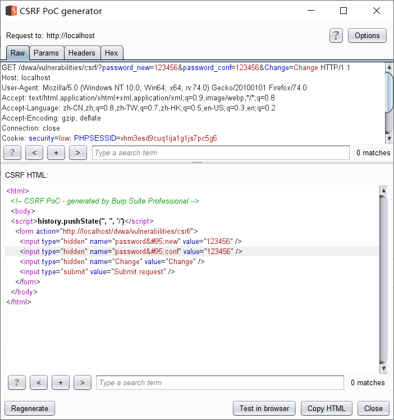
Task: Click the Regenerate button
Action: (30, 408)
